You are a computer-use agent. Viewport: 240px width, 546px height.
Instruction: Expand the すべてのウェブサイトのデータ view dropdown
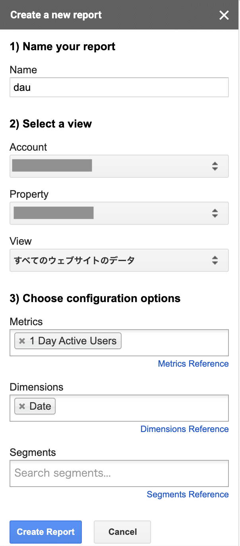click(x=119, y=260)
